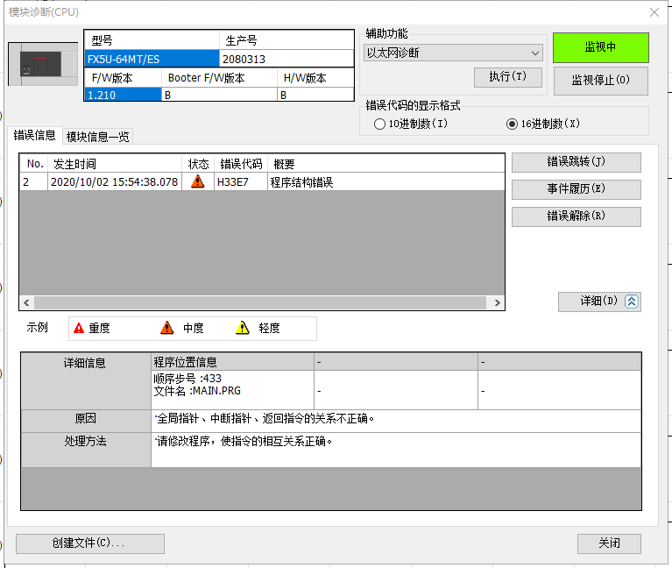
Task: Select 16进制数 error code format
Action: tap(513, 124)
